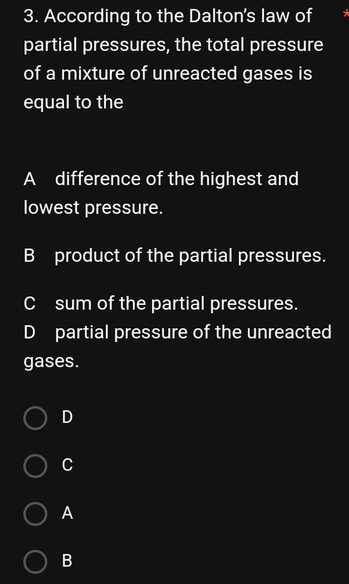This screenshot has width=349, height=584.
Task: Select radio button for option B
Action: click(35, 561)
